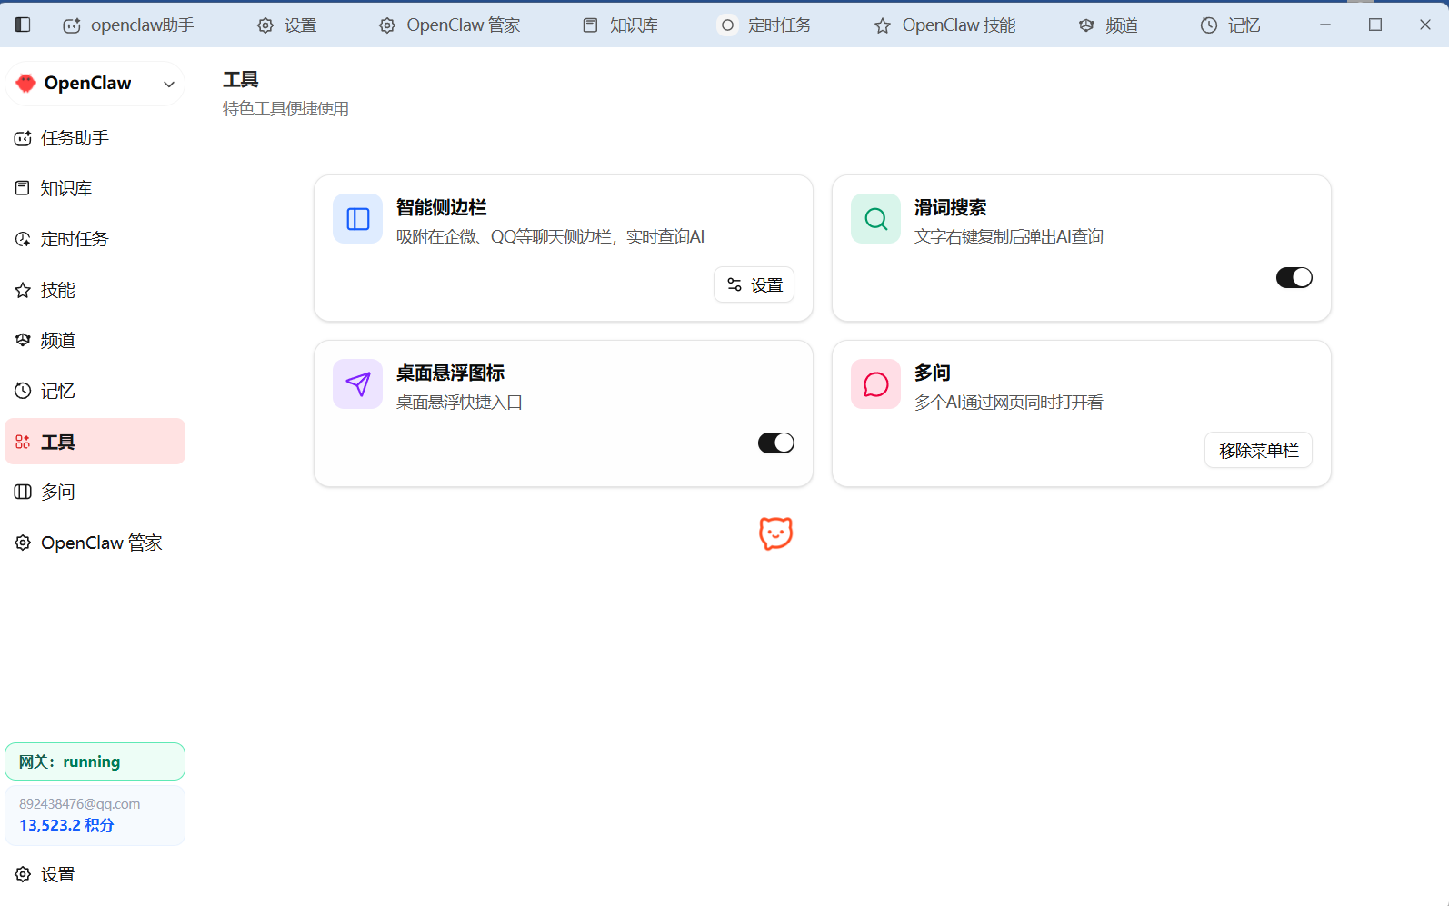Screen dimensions: 1449x906
Task: Open 设置 for 智能侧边栏
Action: 754,284
